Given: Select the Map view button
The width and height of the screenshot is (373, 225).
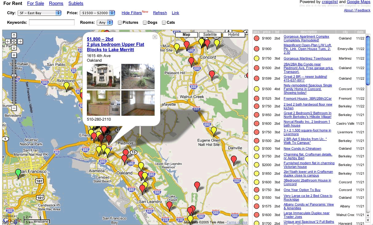Looking at the screenshot, I should (186, 35).
